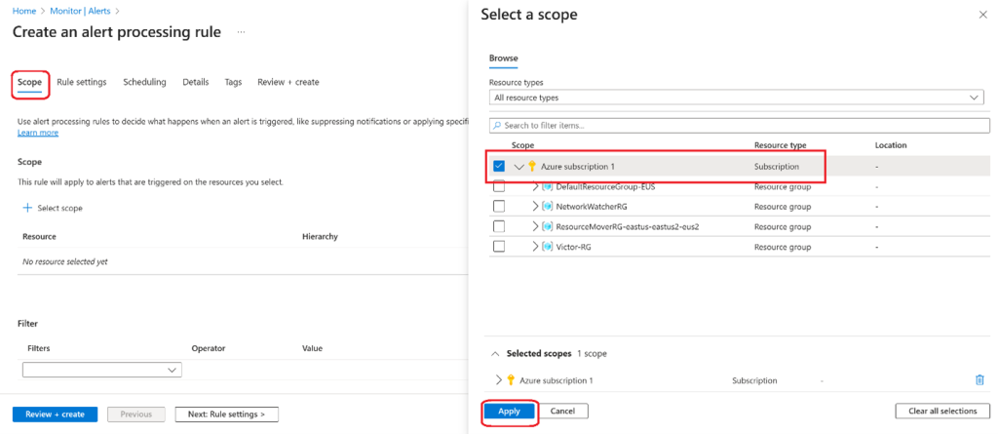Switch to the Scope tab
998x434 pixels.
(x=30, y=82)
